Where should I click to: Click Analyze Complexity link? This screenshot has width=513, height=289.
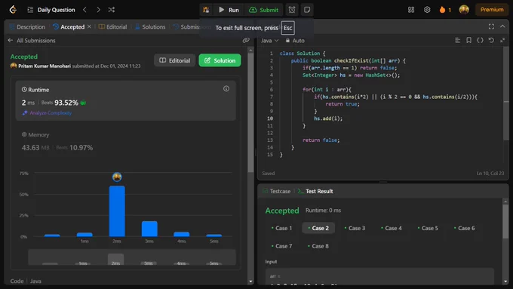pos(47,113)
